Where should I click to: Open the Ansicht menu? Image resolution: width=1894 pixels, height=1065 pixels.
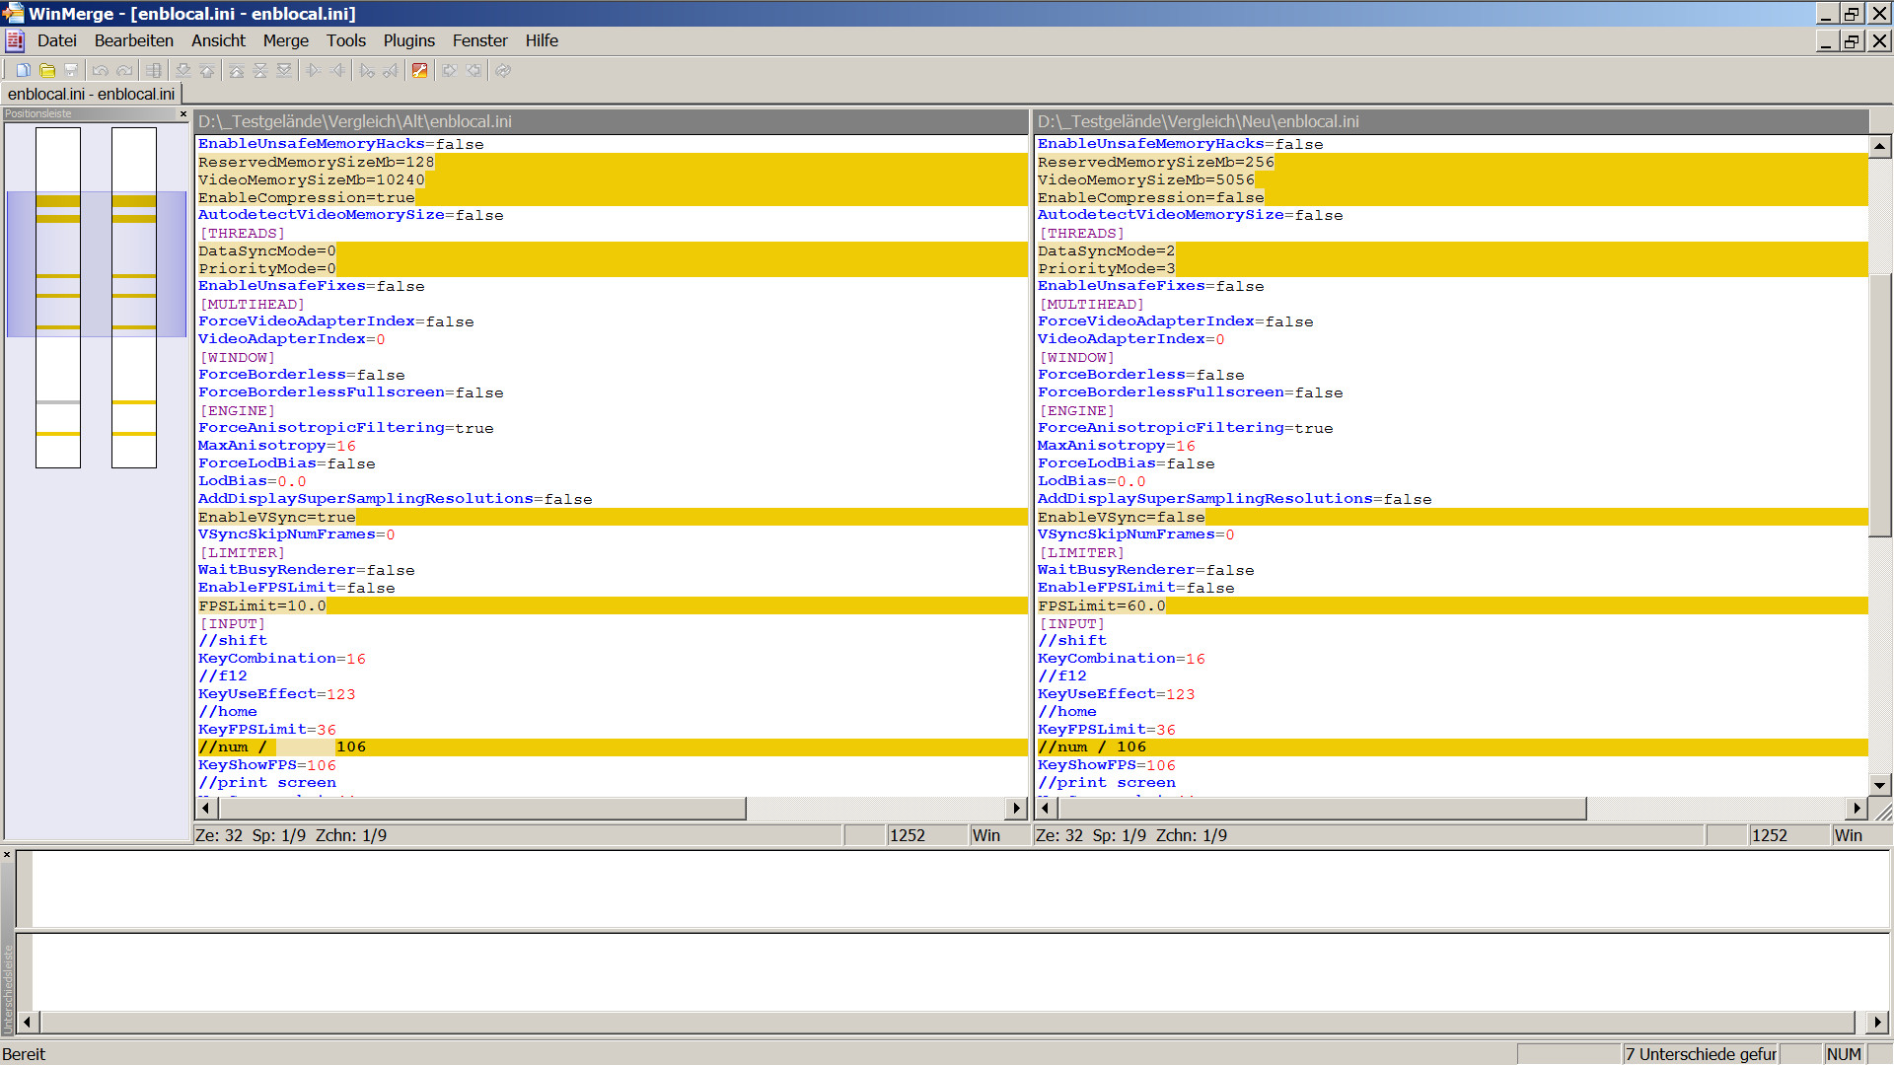[x=218, y=40]
